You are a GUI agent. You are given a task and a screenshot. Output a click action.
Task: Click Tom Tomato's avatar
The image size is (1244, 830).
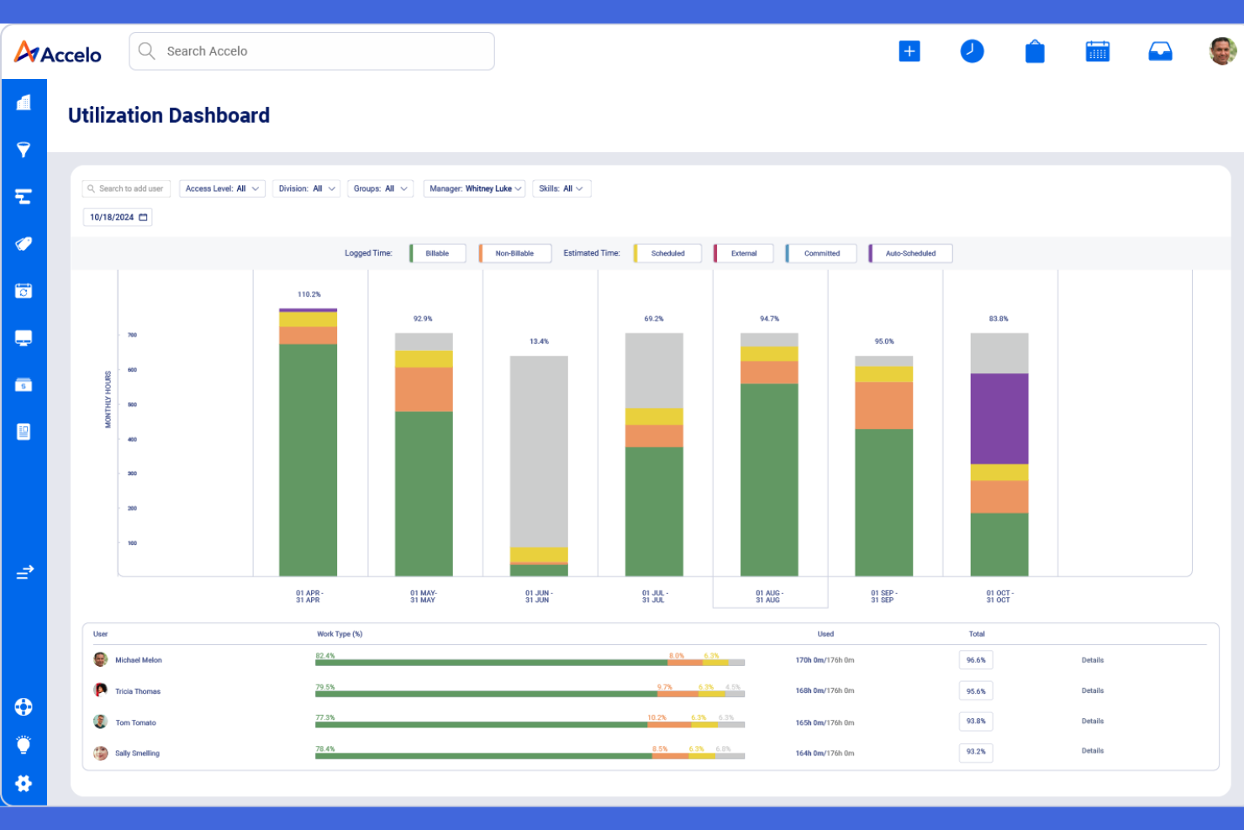click(x=101, y=722)
